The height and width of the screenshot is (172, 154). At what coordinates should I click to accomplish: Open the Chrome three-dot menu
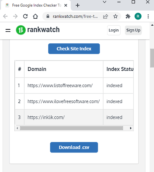(x=148, y=16)
